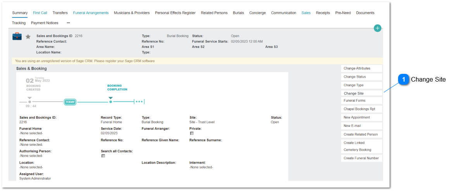Click the Change Status button
The height and width of the screenshot is (191, 452).
[362, 77]
